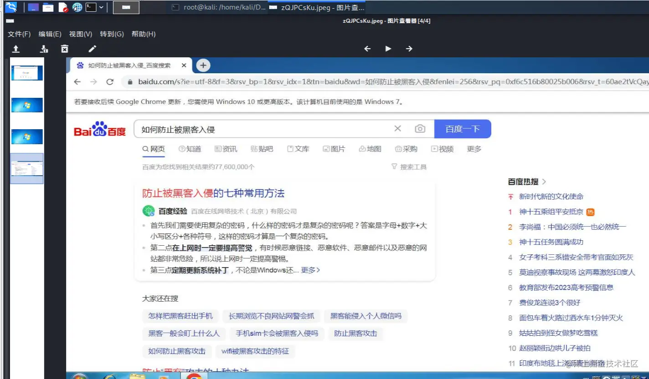
Task: Start the slideshow with the play button
Action: (x=388, y=49)
